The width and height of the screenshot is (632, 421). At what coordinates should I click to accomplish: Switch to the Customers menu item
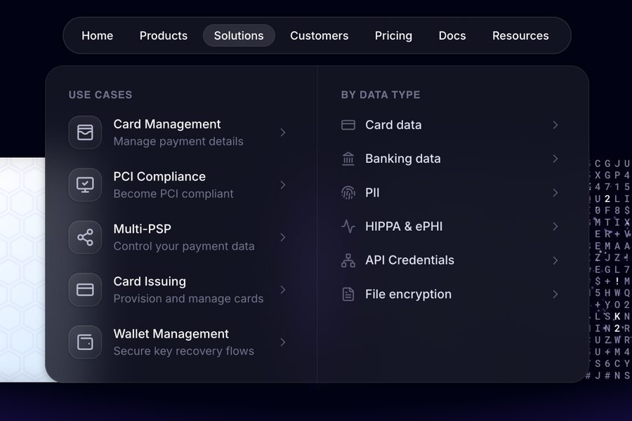(x=319, y=35)
